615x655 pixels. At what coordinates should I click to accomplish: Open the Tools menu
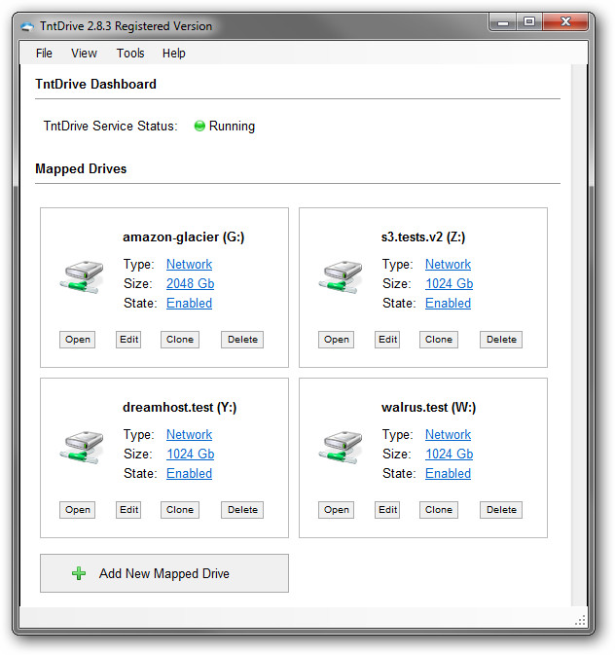click(130, 54)
